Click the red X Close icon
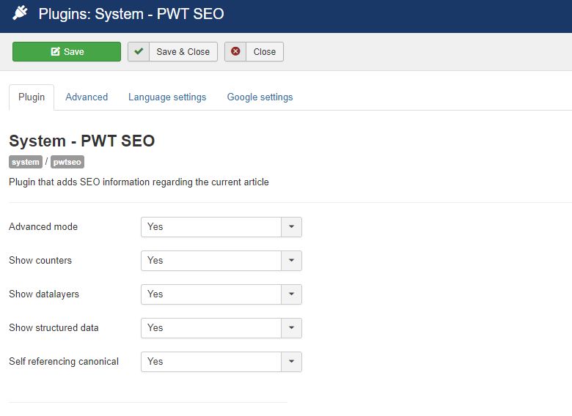Image resolution: width=572 pixels, height=416 pixels. 235,52
